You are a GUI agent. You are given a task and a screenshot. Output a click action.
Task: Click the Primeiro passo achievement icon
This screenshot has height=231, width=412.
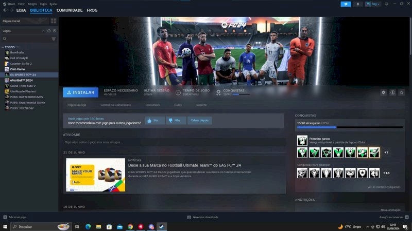click(302, 140)
